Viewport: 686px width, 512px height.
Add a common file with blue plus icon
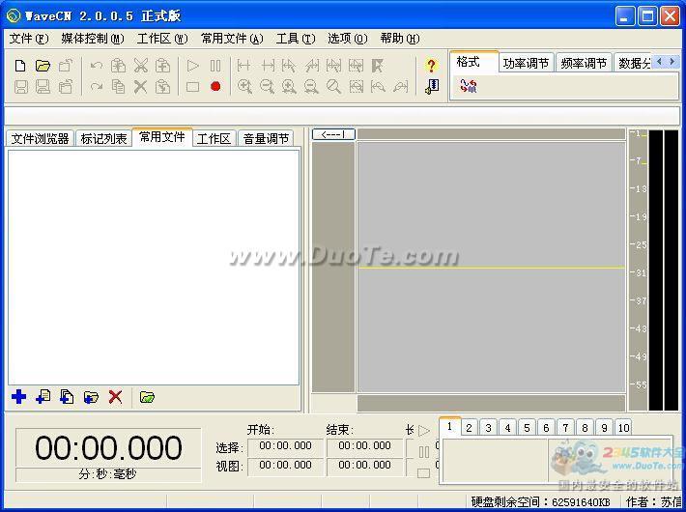pyautogui.click(x=18, y=397)
